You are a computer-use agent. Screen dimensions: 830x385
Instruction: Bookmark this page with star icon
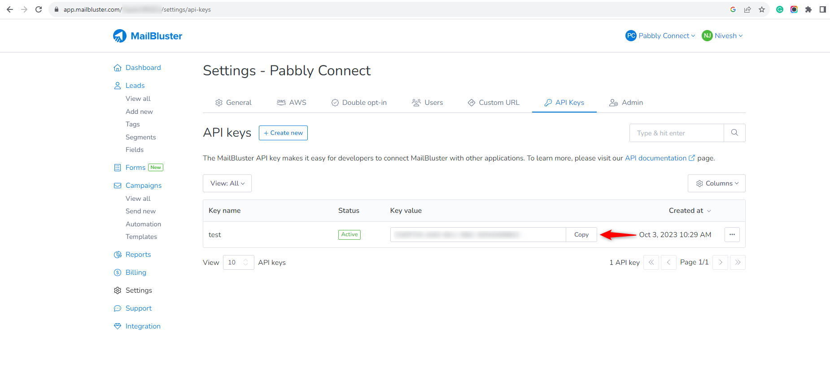762,9
